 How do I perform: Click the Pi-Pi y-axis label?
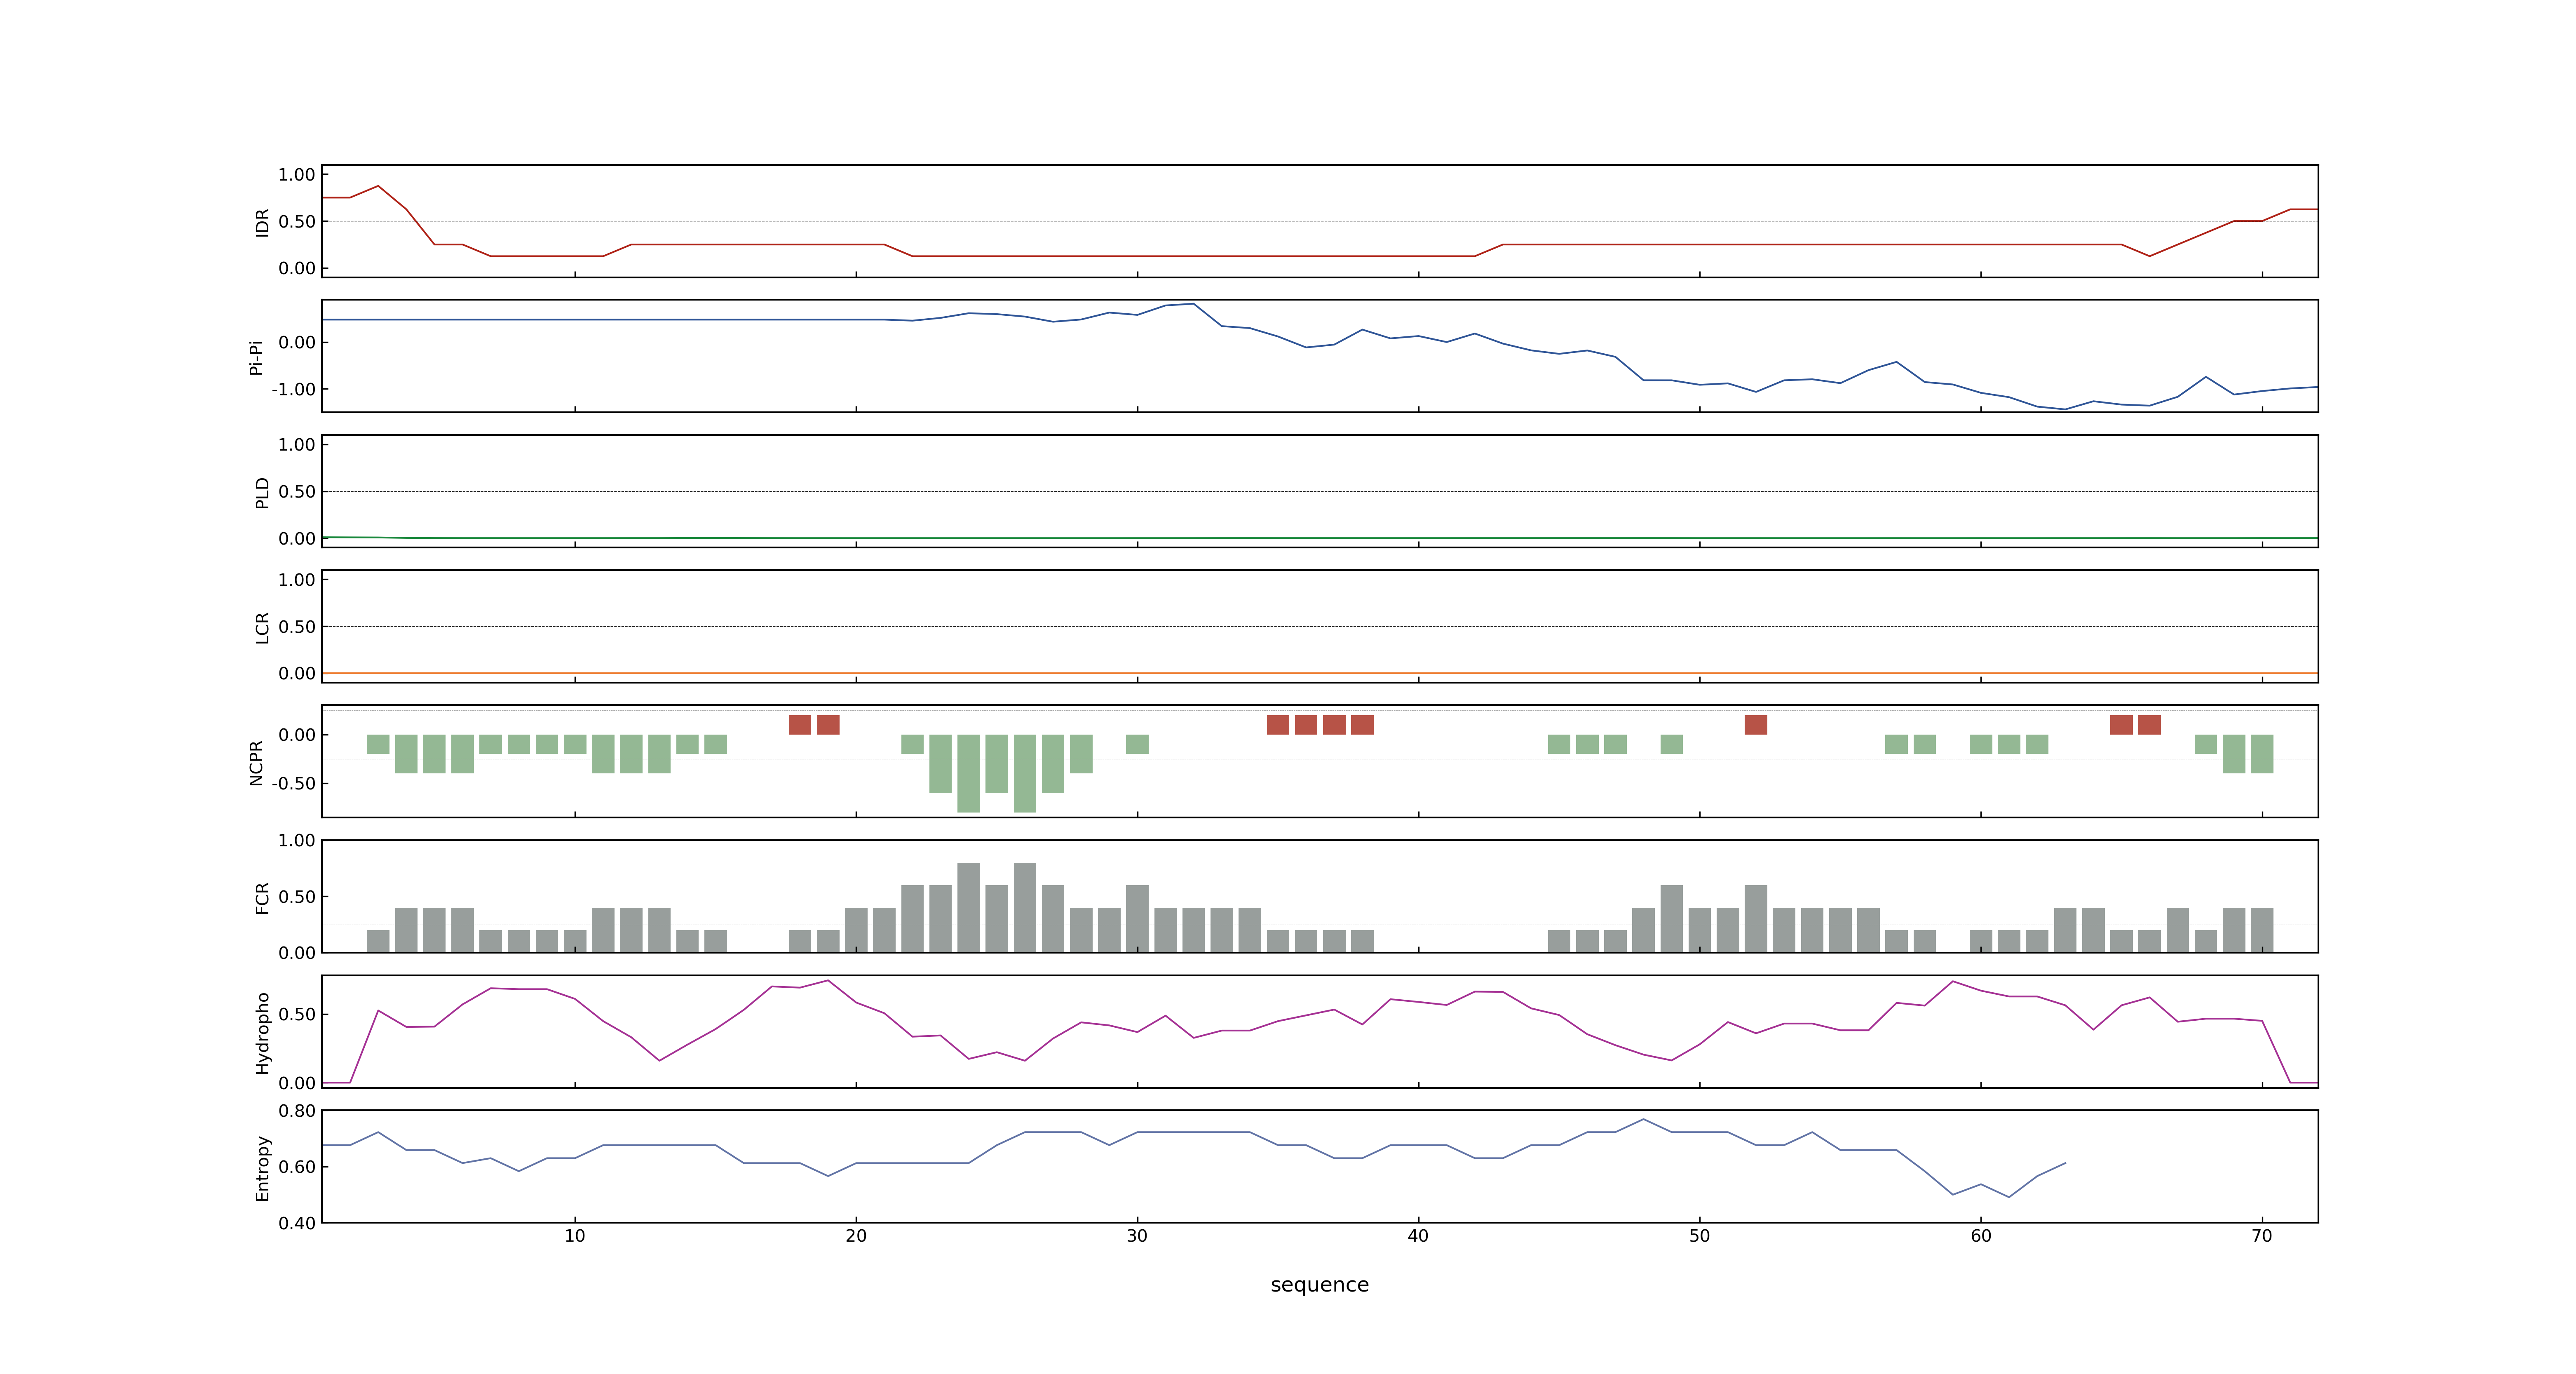tap(256, 357)
